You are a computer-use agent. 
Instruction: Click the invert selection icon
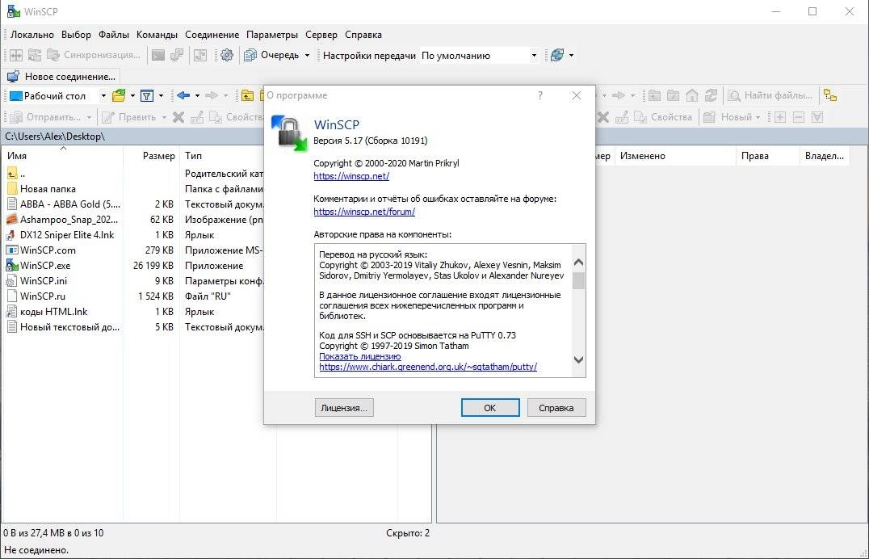tap(817, 117)
